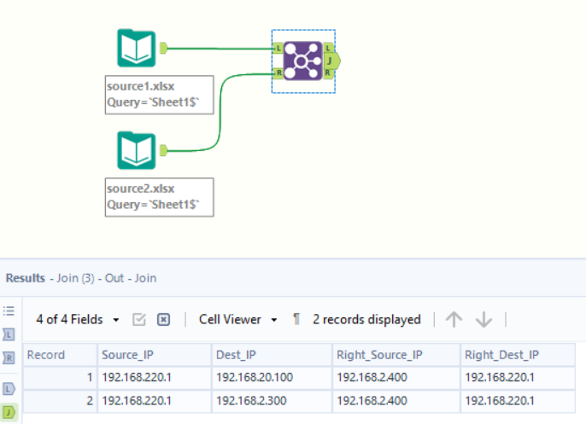This screenshot has width=586, height=424.
Task: Go to next record with down arrow
Action: coord(484,319)
